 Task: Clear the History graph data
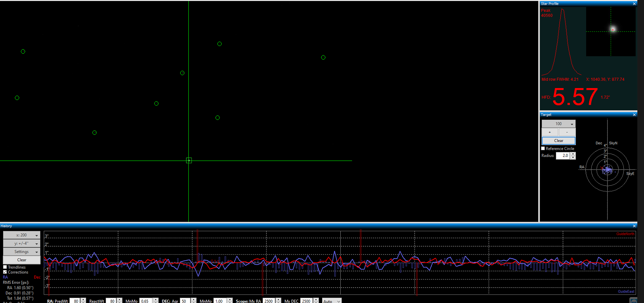pyautogui.click(x=22, y=260)
